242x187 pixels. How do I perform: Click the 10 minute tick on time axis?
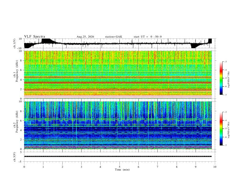[x=215, y=167]
